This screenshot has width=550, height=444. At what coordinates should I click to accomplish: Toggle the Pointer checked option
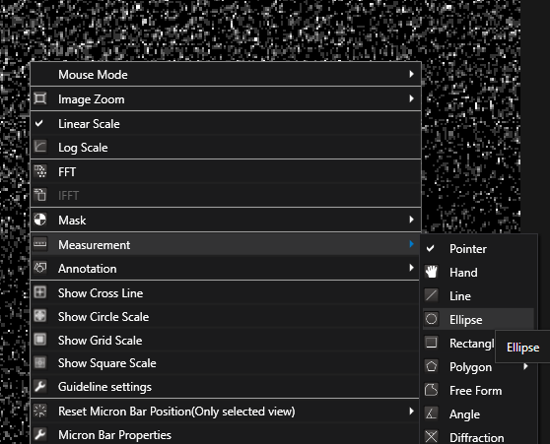pos(431,248)
